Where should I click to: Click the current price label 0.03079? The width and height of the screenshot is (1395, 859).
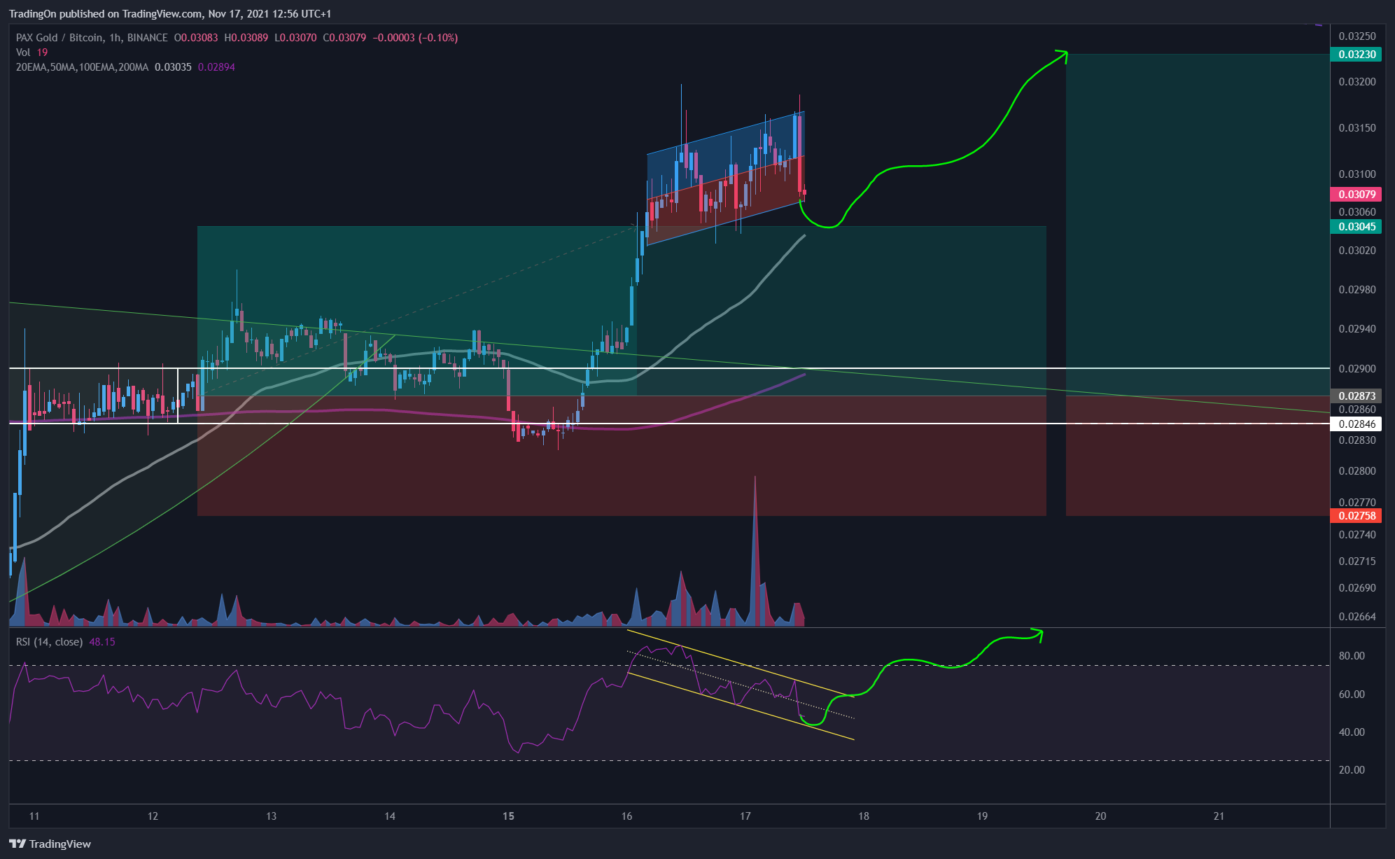tap(1357, 194)
